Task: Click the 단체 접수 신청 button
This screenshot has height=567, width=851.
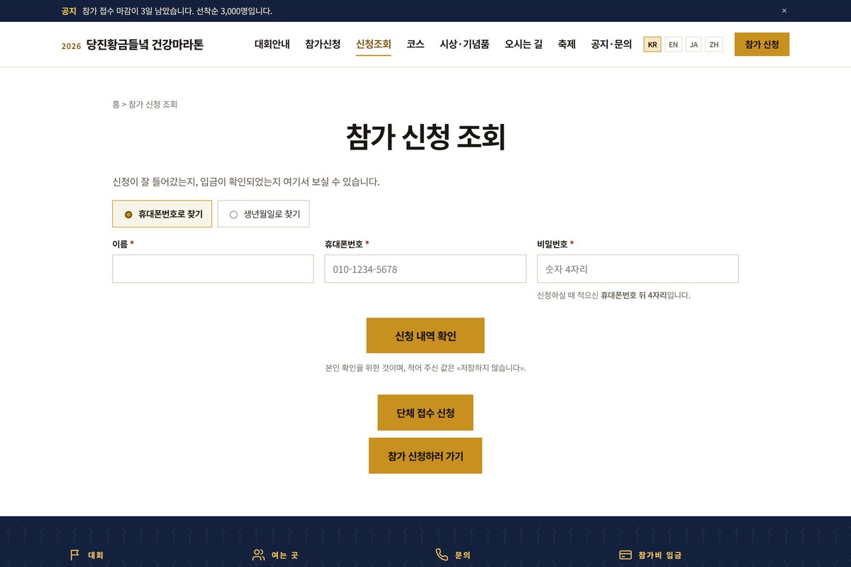Action: click(x=425, y=412)
